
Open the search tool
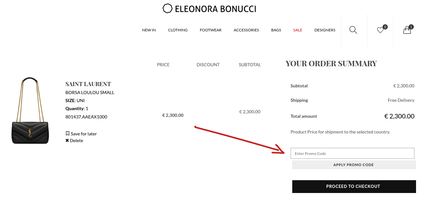point(353,30)
